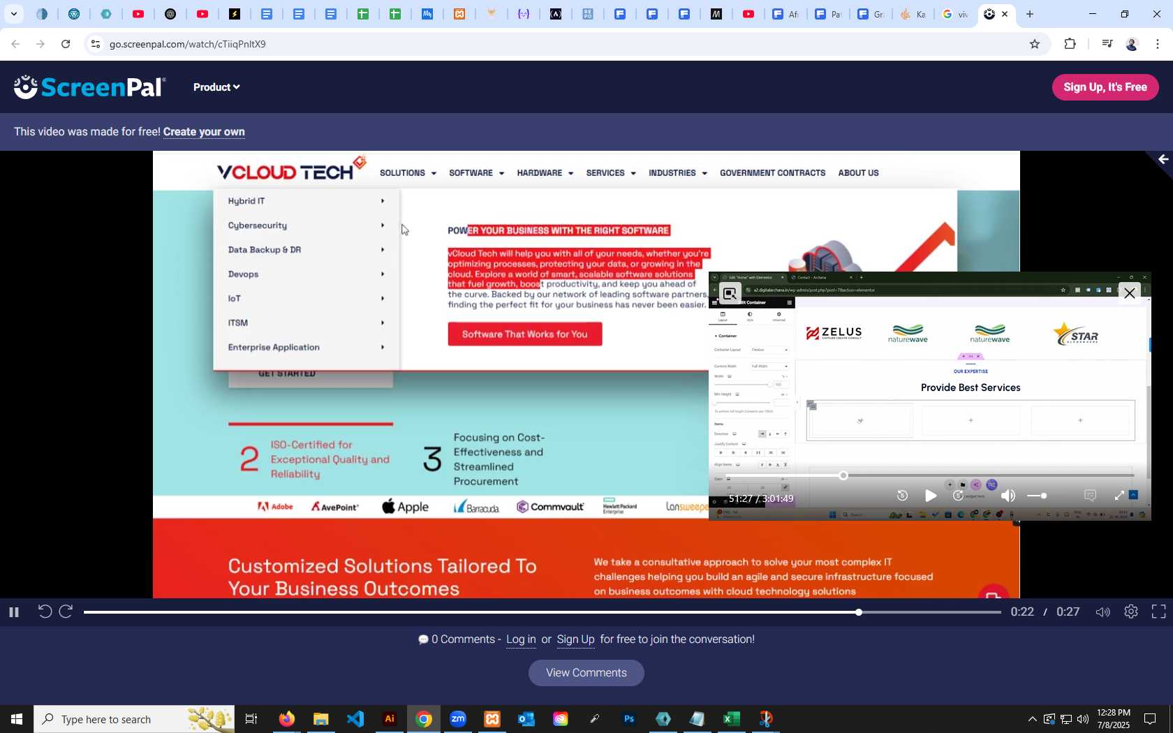Expand picture-in-picture video to fullscreen
Image resolution: width=1173 pixels, height=733 pixels.
click(1119, 496)
